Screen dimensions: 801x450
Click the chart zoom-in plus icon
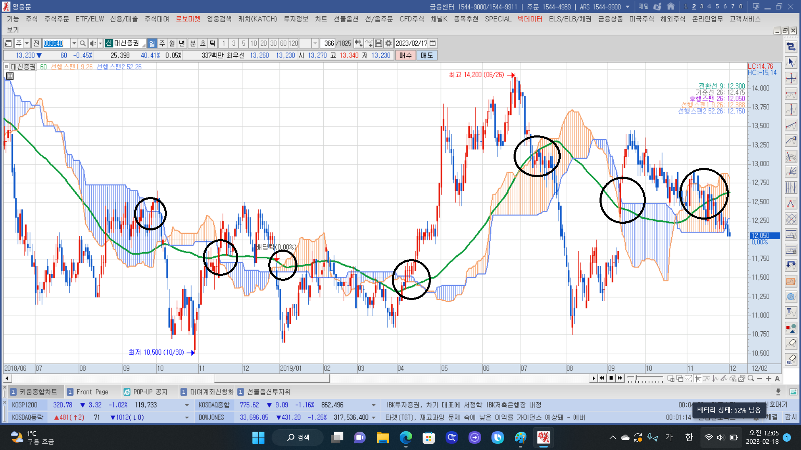coord(768,379)
